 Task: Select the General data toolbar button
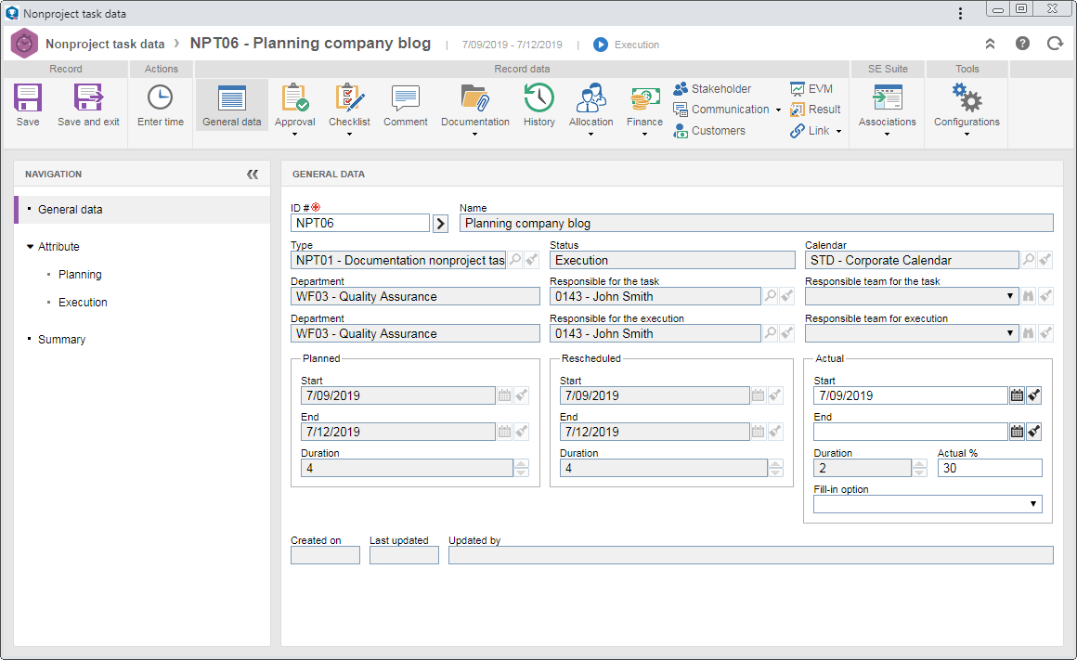pos(231,105)
